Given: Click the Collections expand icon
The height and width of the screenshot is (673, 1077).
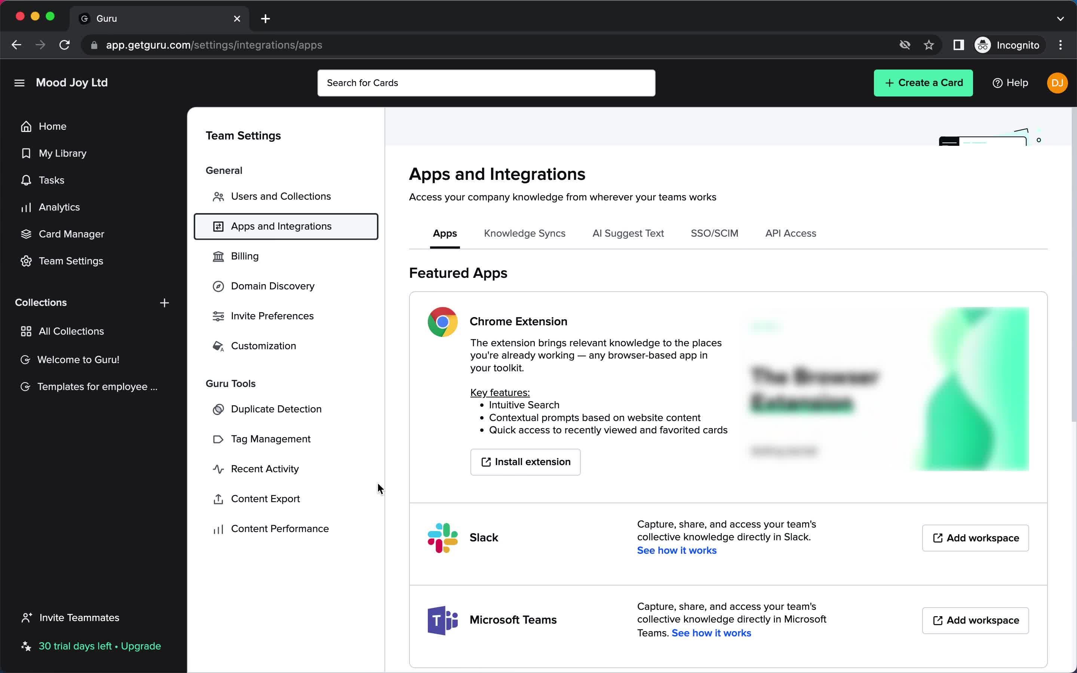Looking at the screenshot, I should click(165, 302).
